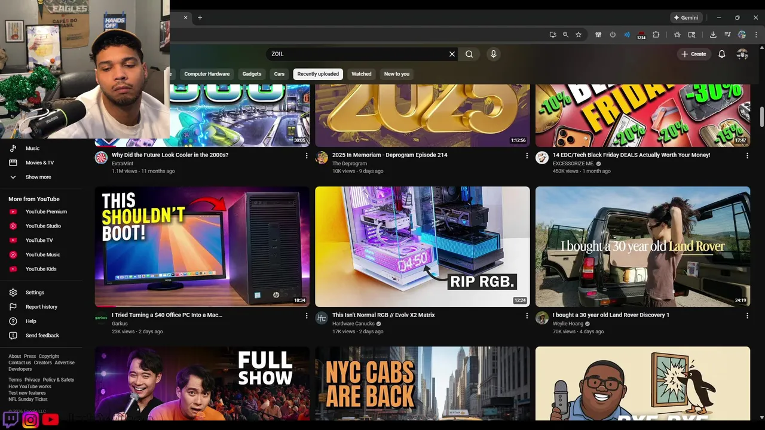Open YouTube notifications bell
The width and height of the screenshot is (765, 430).
point(721,54)
